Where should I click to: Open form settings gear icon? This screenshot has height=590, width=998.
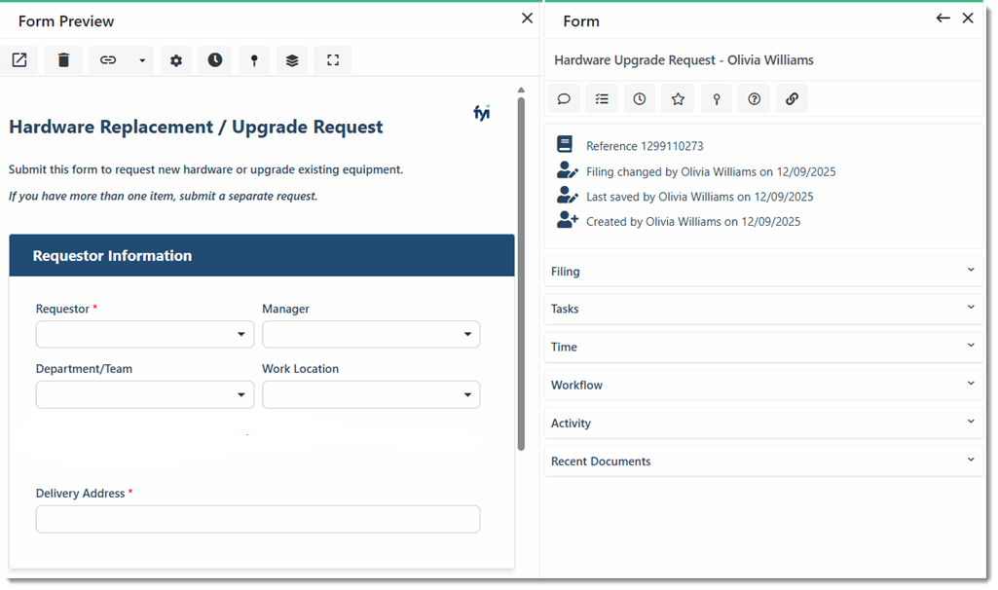[x=176, y=59]
